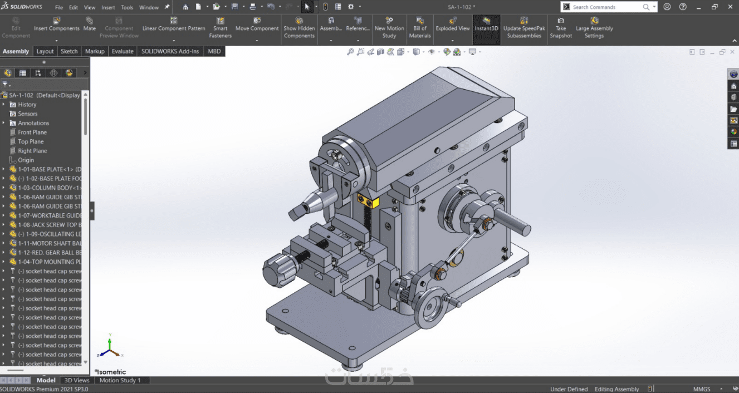Viewport: 739px width, 393px height.
Task: Pin the menu bar with pushpin
Action: pyautogui.click(x=167, y=7)
